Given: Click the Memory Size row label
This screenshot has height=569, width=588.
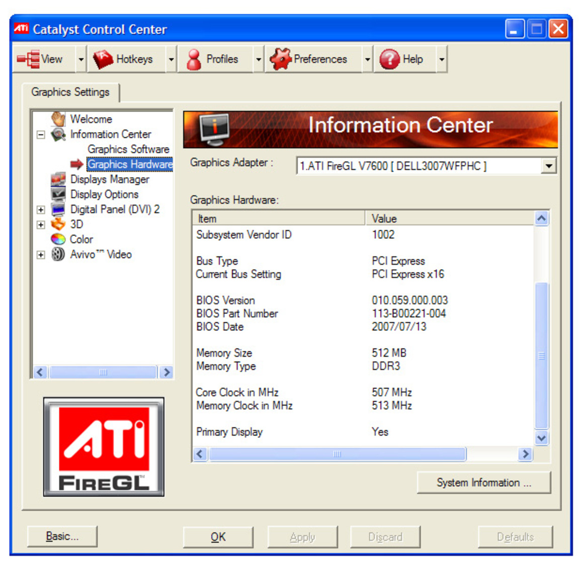Looking at the screenshot, I should [224, 353].
